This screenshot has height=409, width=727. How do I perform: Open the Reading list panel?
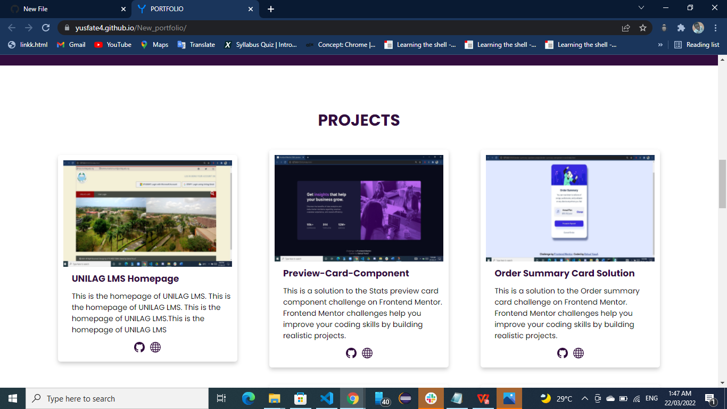coord(697,45)
